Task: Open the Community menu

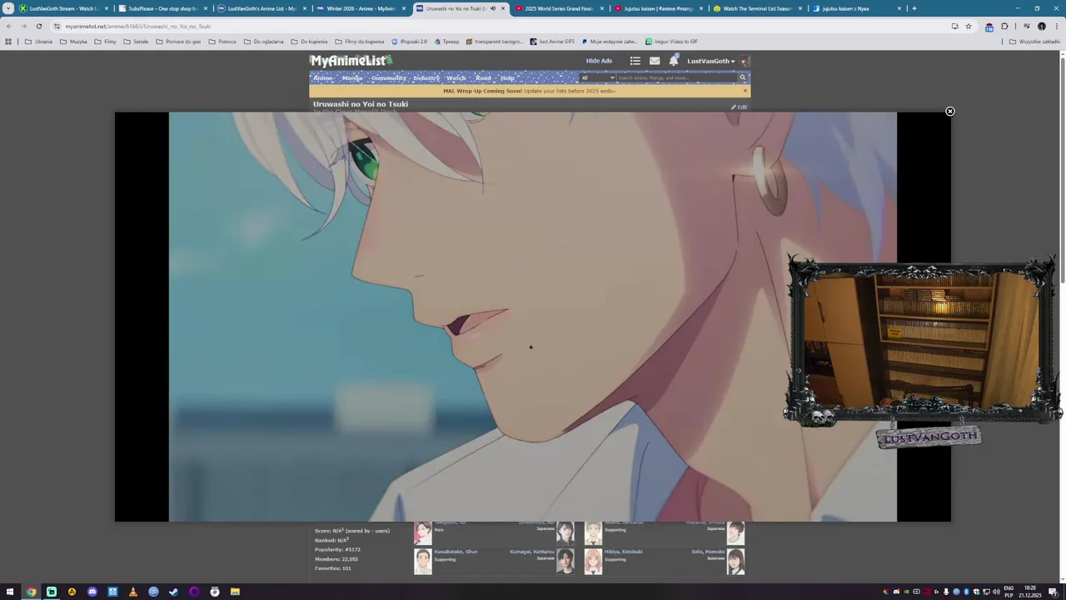Action: pos(388,77)
